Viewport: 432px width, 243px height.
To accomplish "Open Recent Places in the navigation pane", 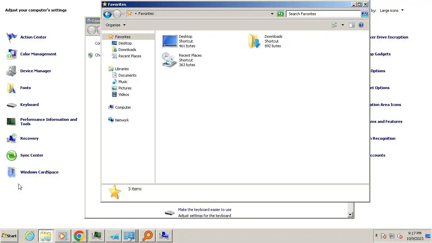I will (x=130, y=56).
